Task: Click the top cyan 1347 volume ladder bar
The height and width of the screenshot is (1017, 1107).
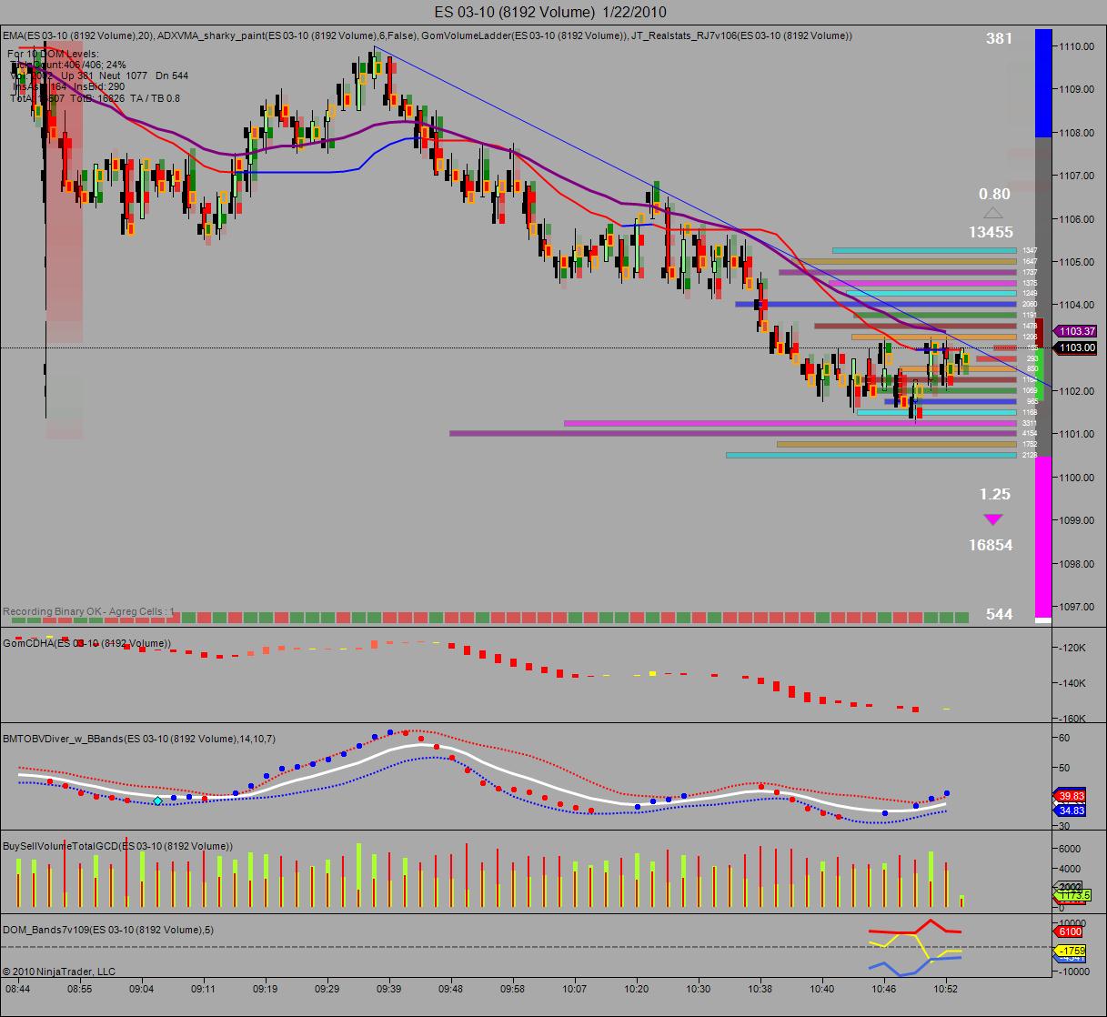Action: click(x=924, y=250)
